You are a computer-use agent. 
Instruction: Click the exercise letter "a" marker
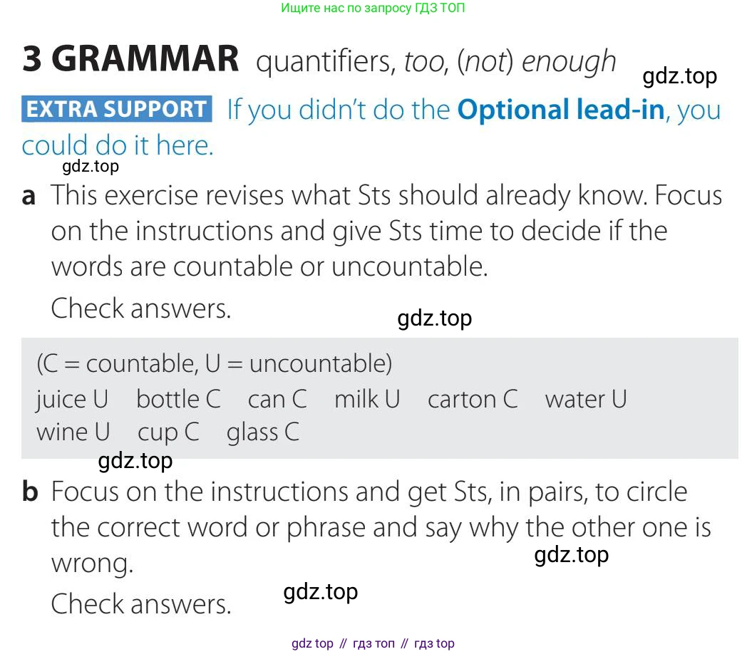[x=29, y=196]
